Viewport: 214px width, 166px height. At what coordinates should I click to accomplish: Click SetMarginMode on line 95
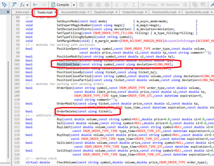click(x=68, y=41)
